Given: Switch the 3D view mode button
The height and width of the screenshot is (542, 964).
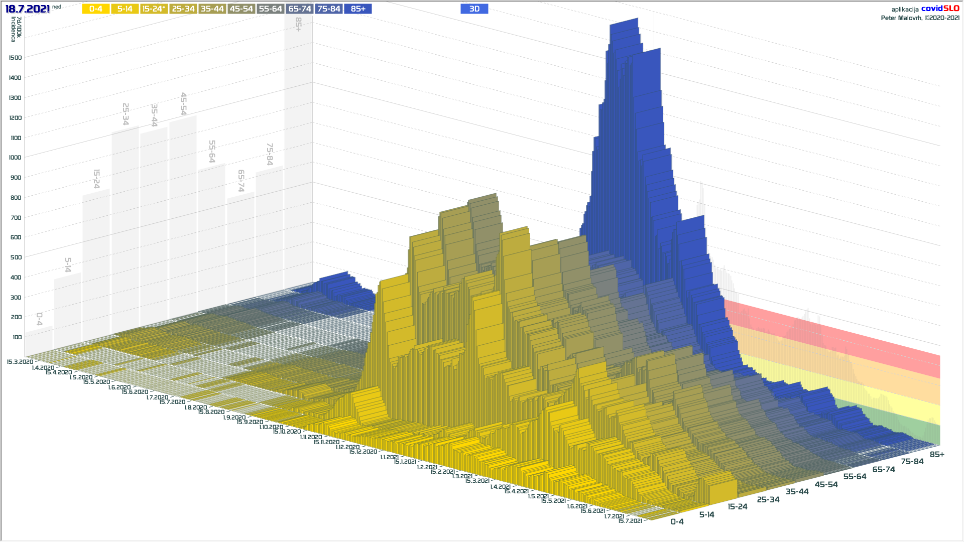Looking at the screenshot, I should (474, 9).
